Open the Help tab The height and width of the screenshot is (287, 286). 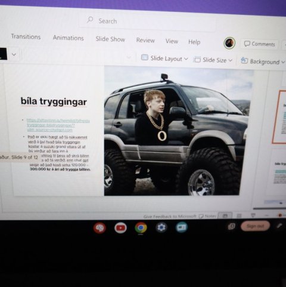194,42
